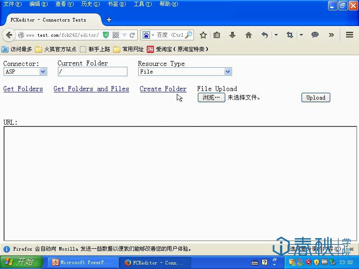Click the info icon in notification bar
Image resolution: width=359 pixels, height=269 pixels.
[7, 249]
